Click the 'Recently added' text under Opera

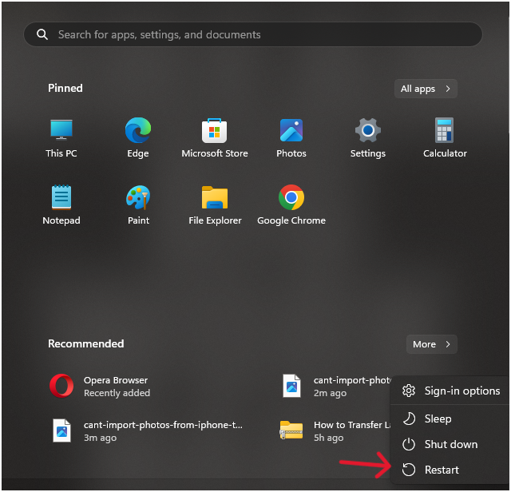(x=117, y=393)
